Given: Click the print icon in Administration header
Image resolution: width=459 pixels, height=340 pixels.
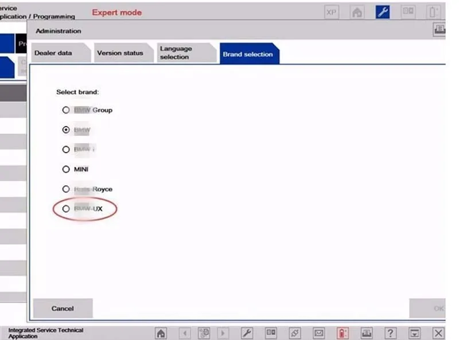Looking at the screenshot, I should coord(439,30).
